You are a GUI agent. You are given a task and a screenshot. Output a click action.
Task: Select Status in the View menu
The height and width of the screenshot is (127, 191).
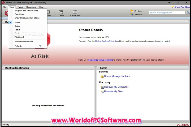(x=18, y=26)
